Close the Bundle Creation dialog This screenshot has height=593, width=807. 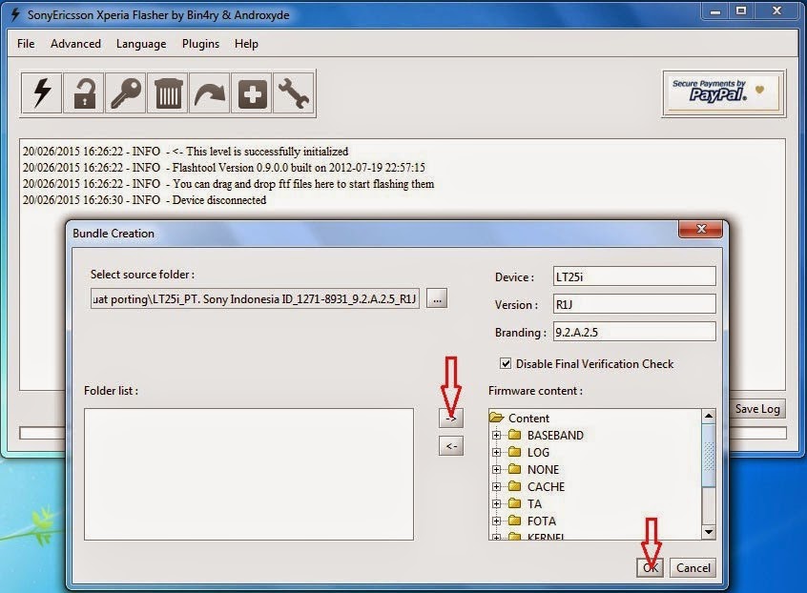(x=700, y=229)
